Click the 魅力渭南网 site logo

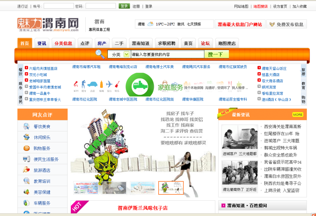(x=48, y=24)
